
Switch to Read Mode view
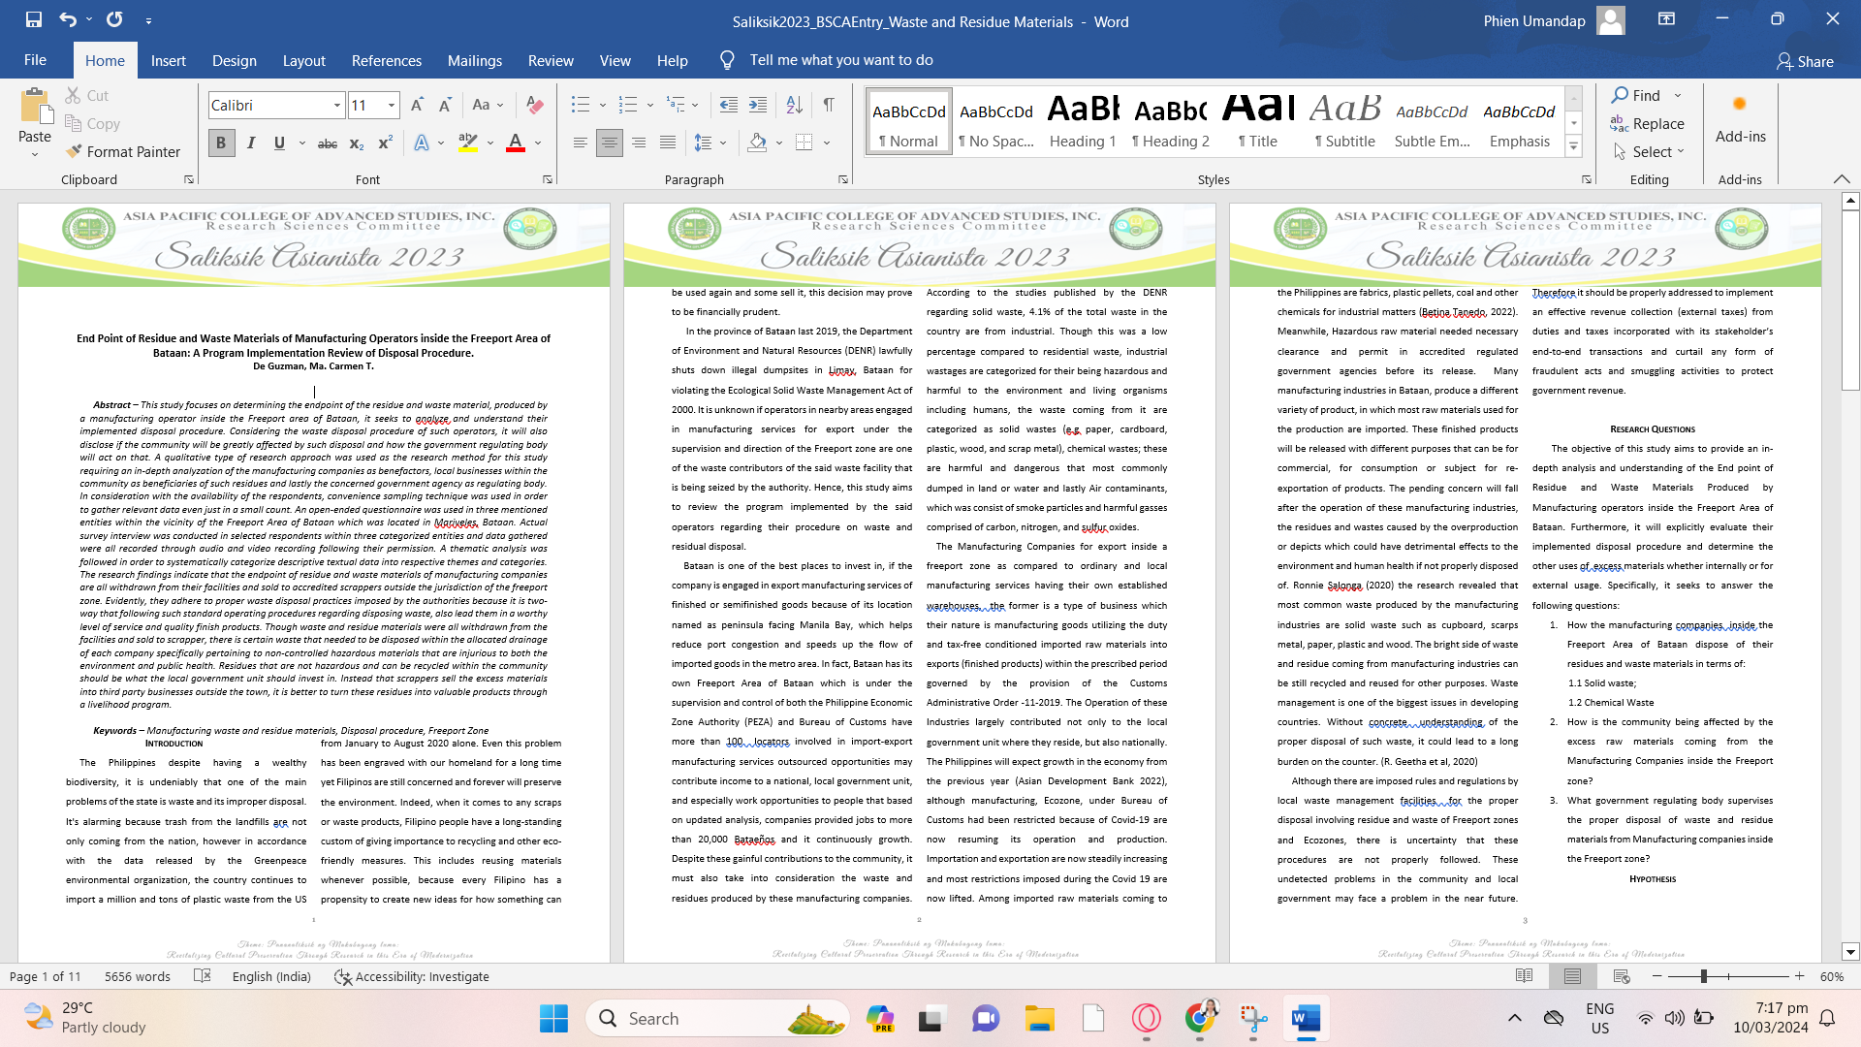(x=1525, y=976)
